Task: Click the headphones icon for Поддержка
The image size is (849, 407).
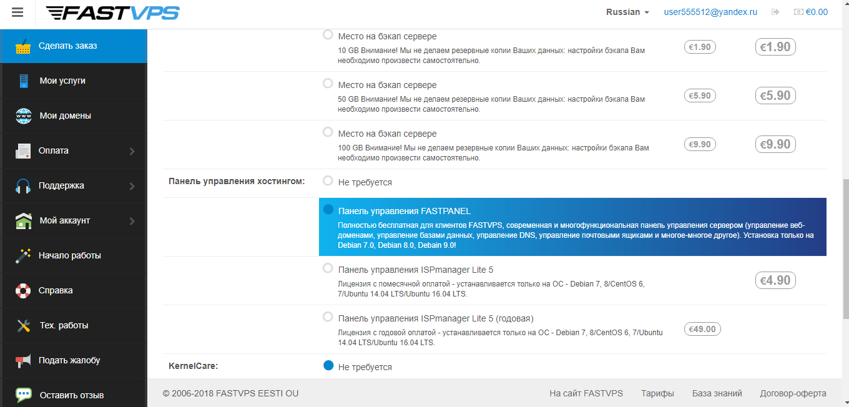Action: point(23,186)
